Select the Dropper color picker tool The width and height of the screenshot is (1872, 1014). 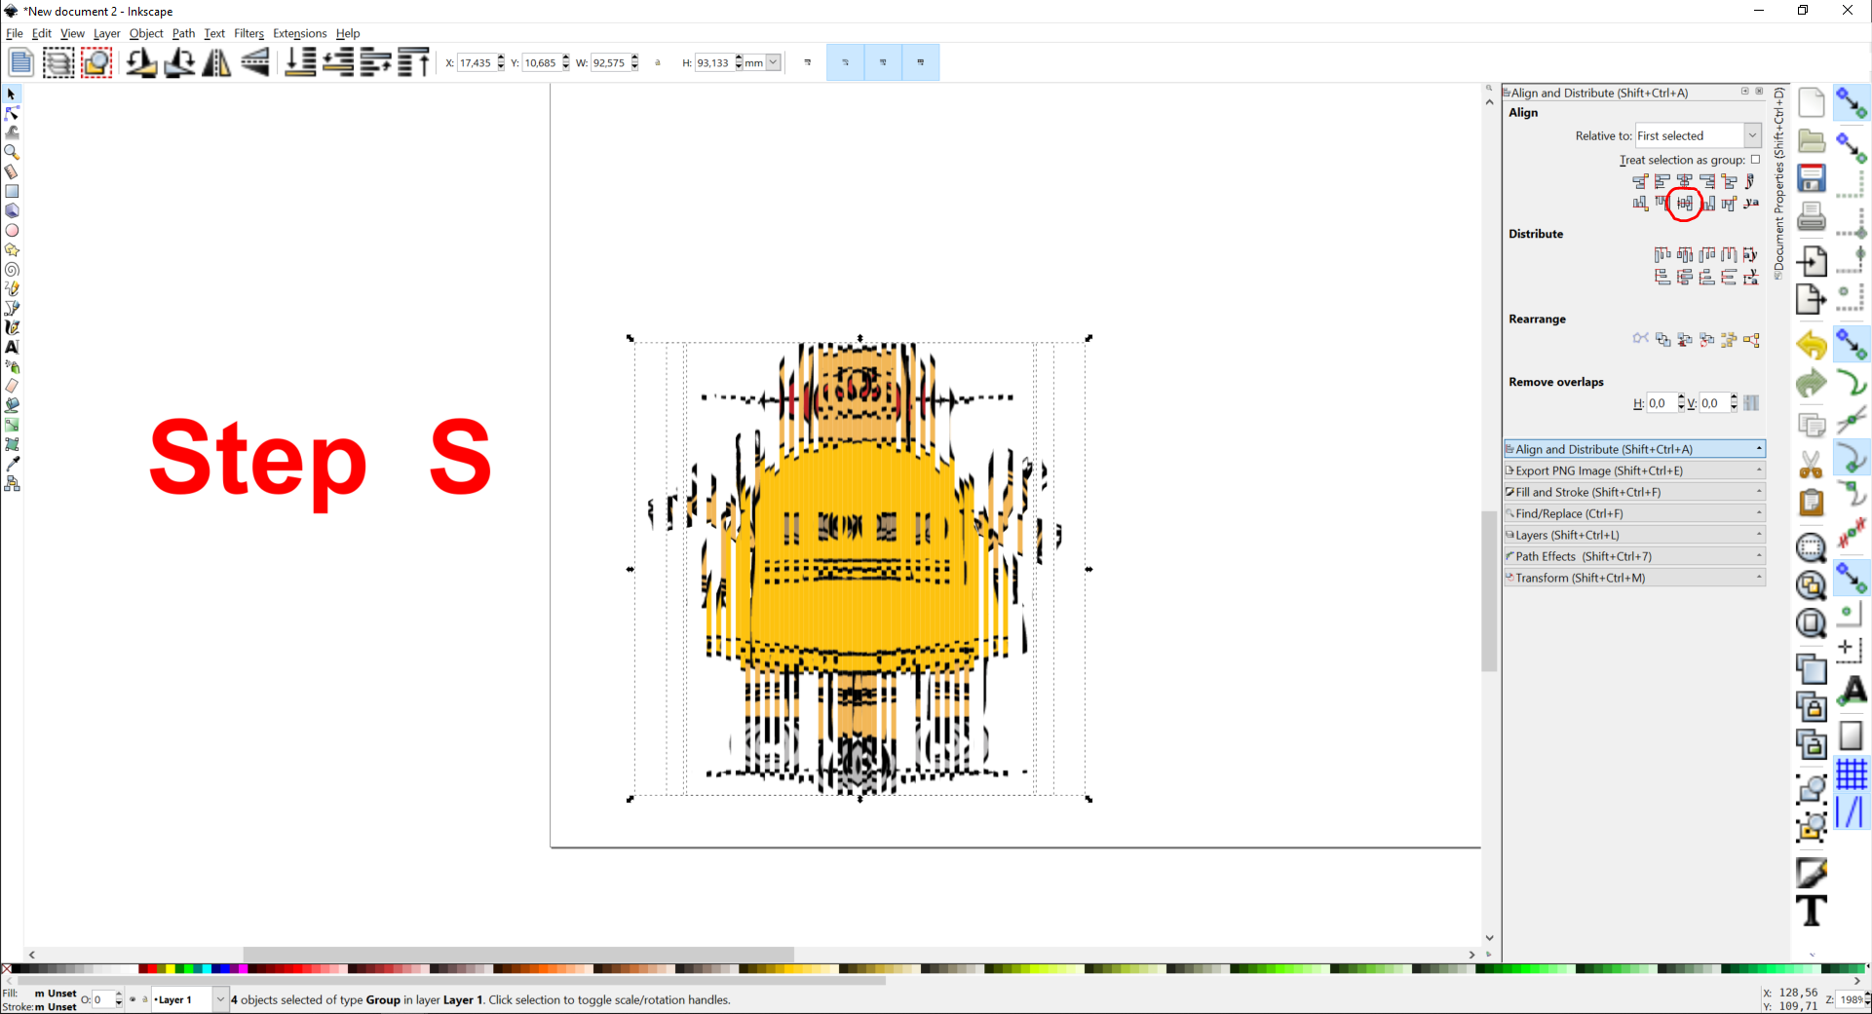pos(12,465)
